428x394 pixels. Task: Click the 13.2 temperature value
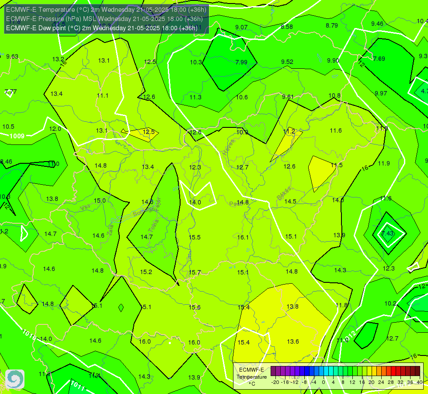click(x=58, y=59)
